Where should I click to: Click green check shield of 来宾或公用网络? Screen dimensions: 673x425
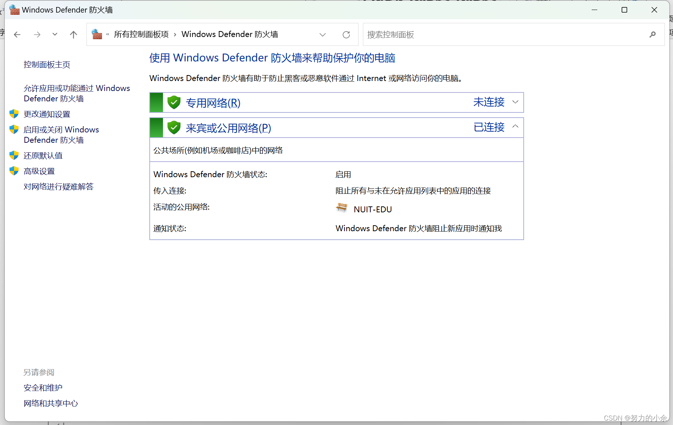174,128
